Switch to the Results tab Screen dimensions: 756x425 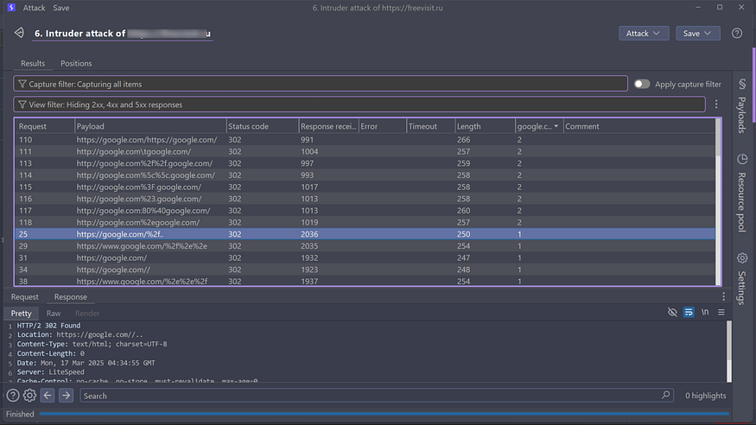33,63
